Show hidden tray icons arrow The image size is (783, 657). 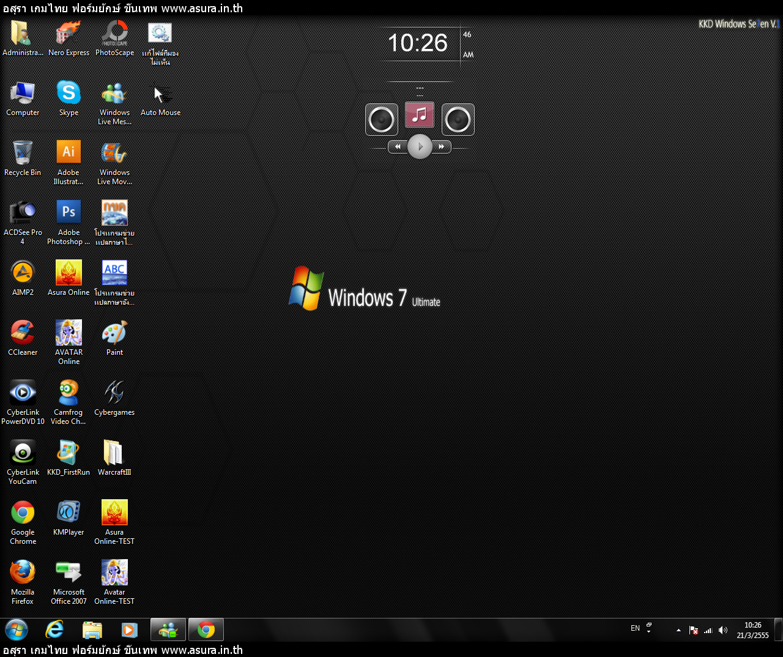click(678, 630)
